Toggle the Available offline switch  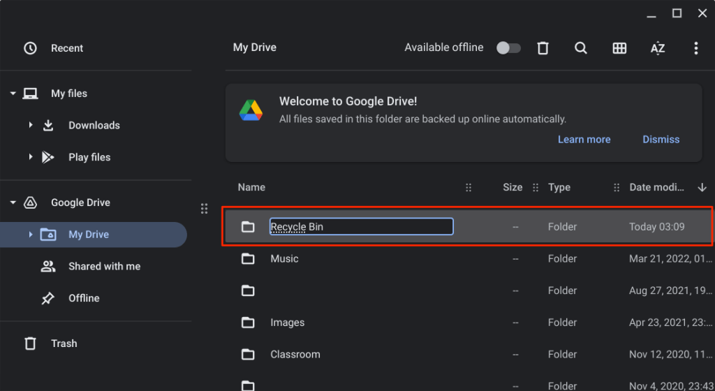(508, 48)
